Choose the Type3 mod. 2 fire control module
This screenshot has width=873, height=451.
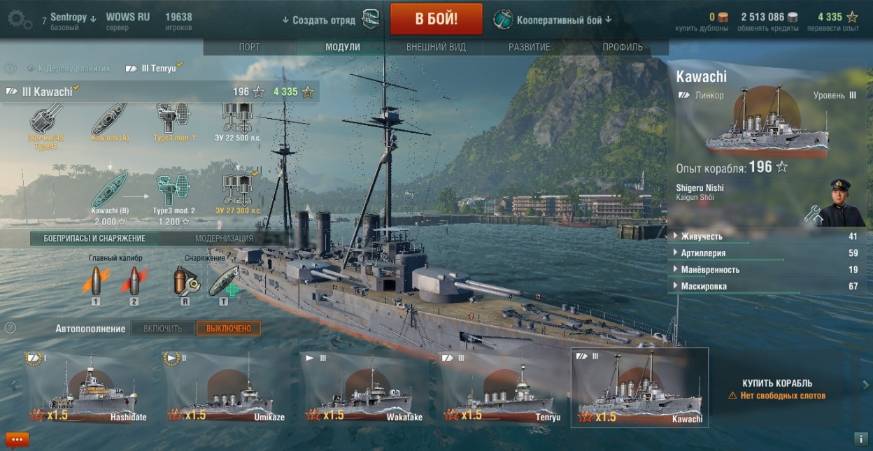point(173,199)
